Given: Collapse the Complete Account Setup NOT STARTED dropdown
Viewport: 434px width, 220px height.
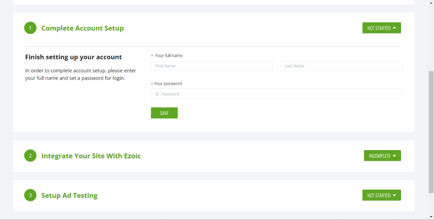Looking at the screenshot, I should 382,28.
